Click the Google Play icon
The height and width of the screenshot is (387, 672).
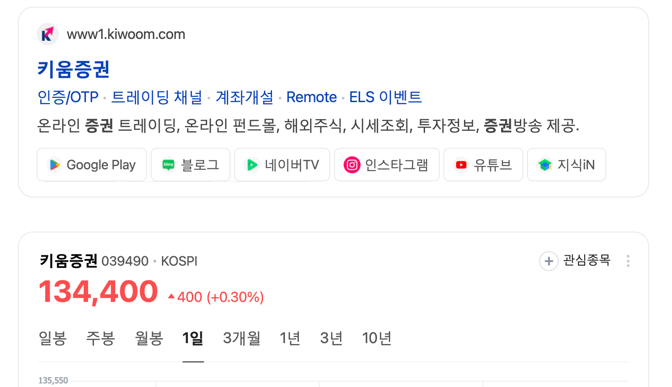click(55, 164)
